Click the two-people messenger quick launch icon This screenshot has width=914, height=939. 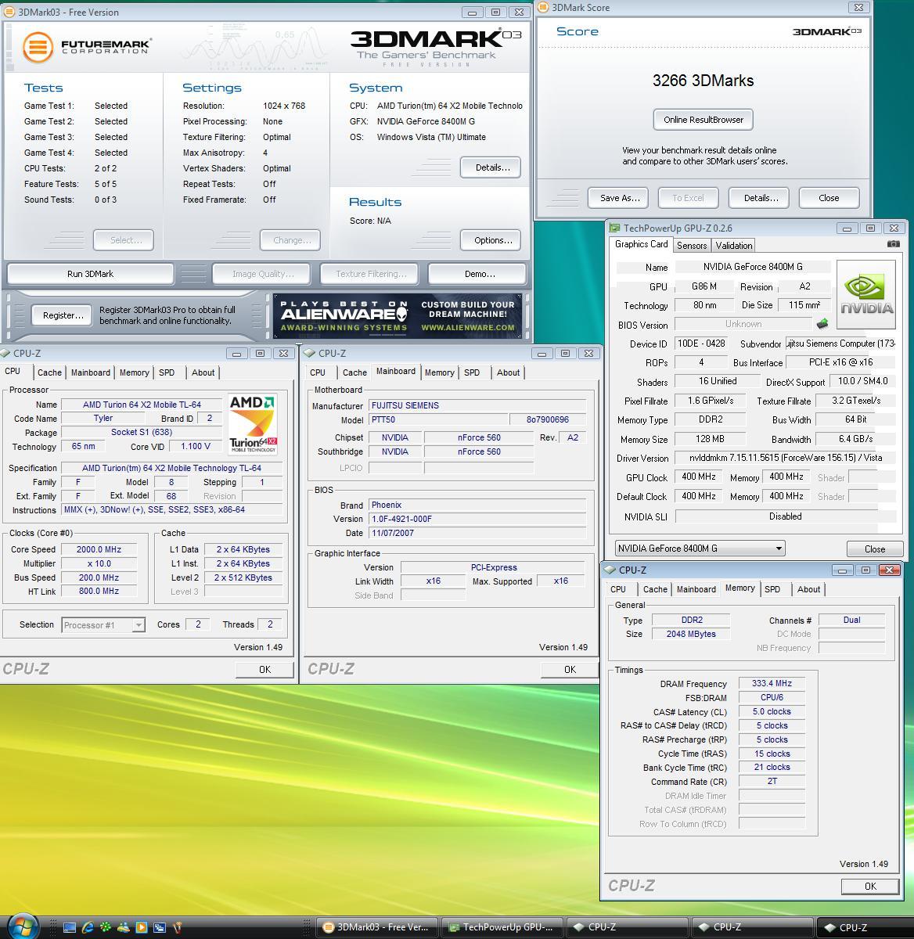[x=124, y=927]
